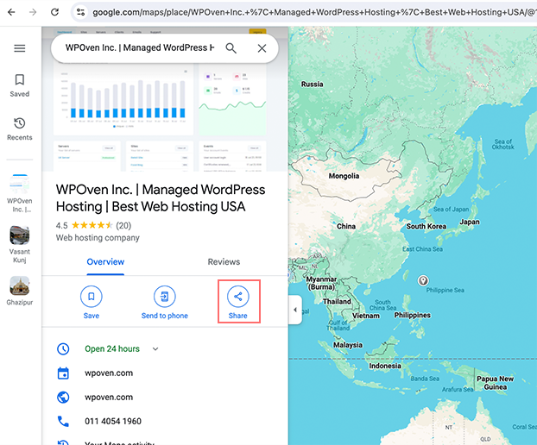Clear search with the X icon
Viewport: 537px width, 445px height.
coord(262,48)
